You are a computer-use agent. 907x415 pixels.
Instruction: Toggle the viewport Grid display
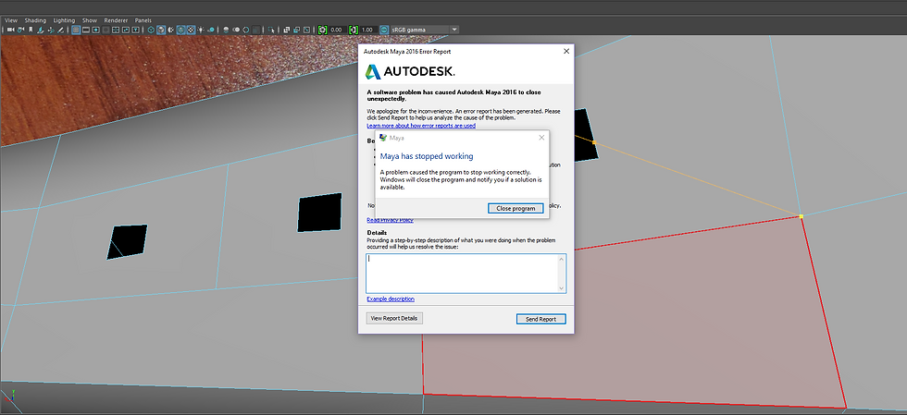[x=76, y=29]
